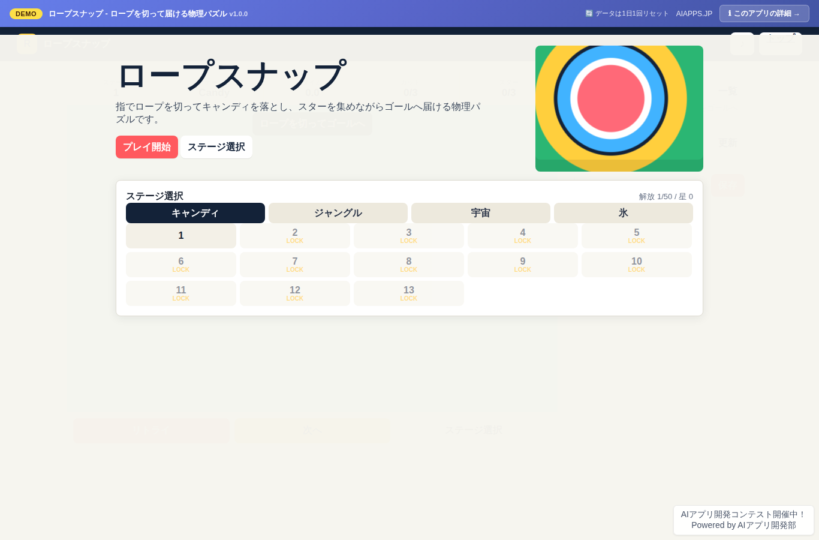This screenshot has height=540, width=819.
Task: Choose unlocked stage 1
Action: [181, 236]
